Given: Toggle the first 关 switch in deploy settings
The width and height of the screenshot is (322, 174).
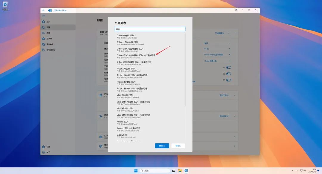Looking at the screenshot, I should pyautogui.click(x=229, y=68).
